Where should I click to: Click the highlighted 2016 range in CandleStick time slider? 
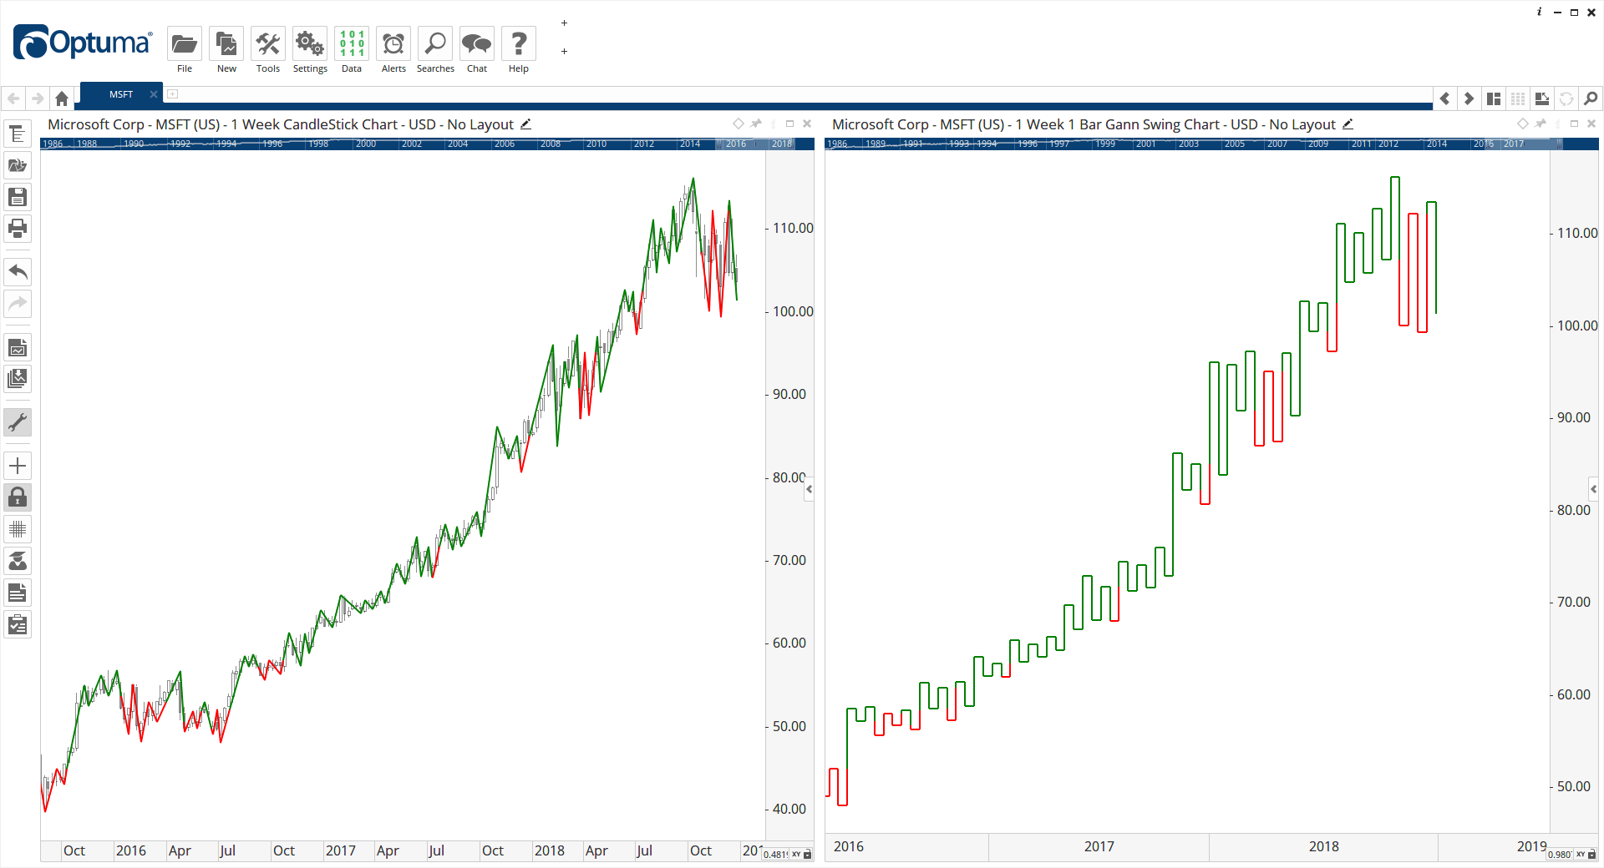pos(736,144)
